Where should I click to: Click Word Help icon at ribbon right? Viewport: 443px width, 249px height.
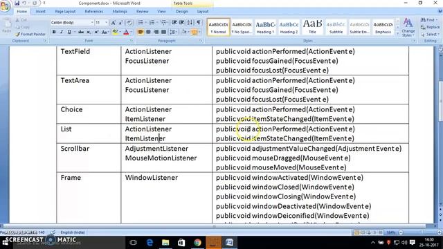(440, 11)
